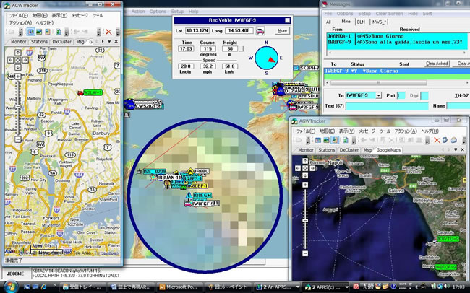The image size is (470, 293).
Task: Click zoom level slider on right satellite map
Action: (305, 220)
